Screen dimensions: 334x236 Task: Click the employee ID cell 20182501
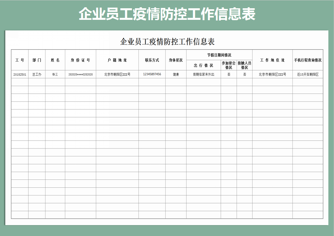pos(19,74)
